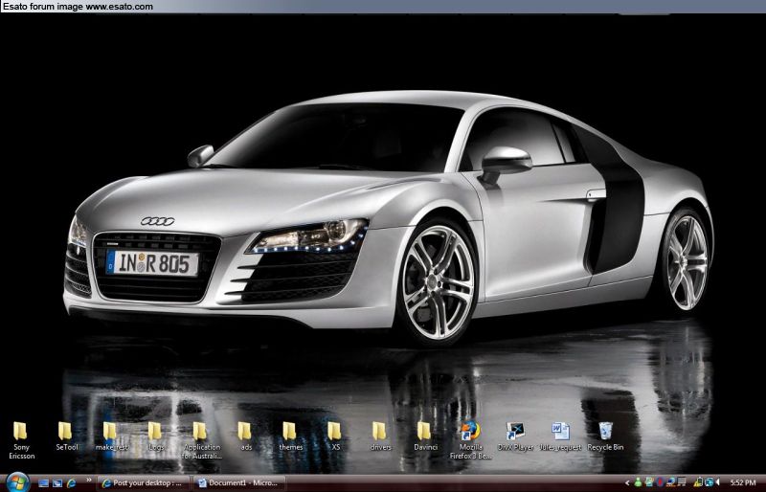Viewport: 766px width, 492px height.
Task: Click Show Desktop in Quick Launch
Action: tap(43, 483)
